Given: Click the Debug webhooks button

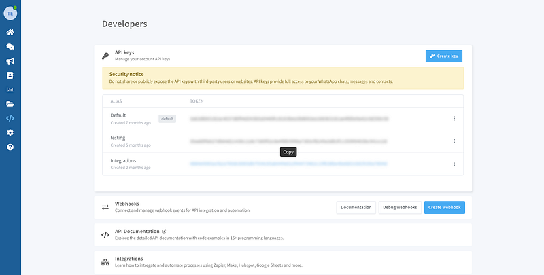Looking at the screenshot, I should (399, 207).
